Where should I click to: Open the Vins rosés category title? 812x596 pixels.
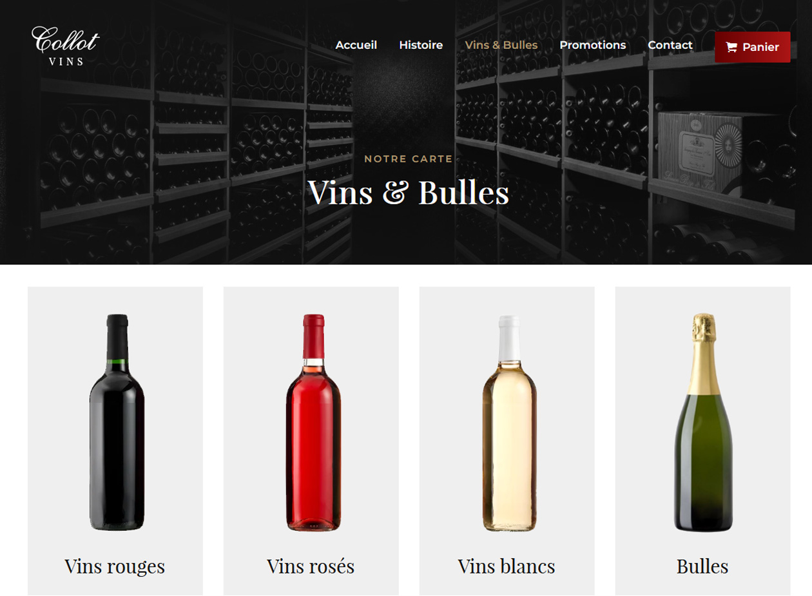click(311, 566)
